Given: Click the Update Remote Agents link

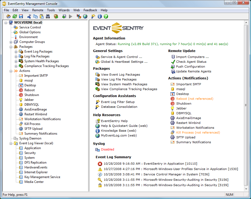Looking at the screenshot, I should click(194, 71).
